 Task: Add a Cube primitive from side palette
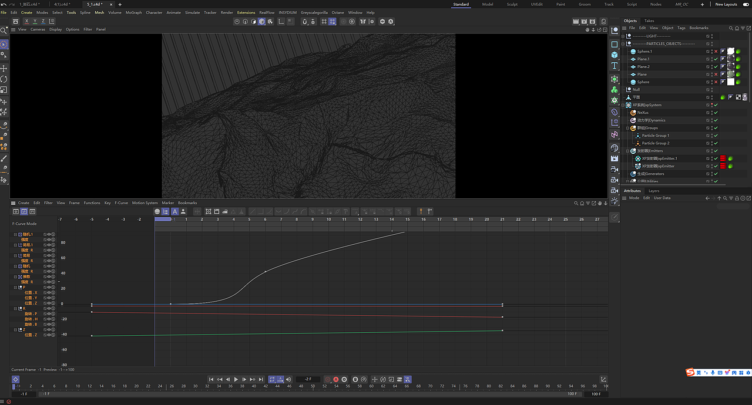pos(615,55)
